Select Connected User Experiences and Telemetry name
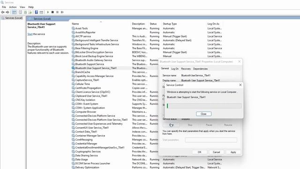Screen dimensions: 300x169 [99, 123]
